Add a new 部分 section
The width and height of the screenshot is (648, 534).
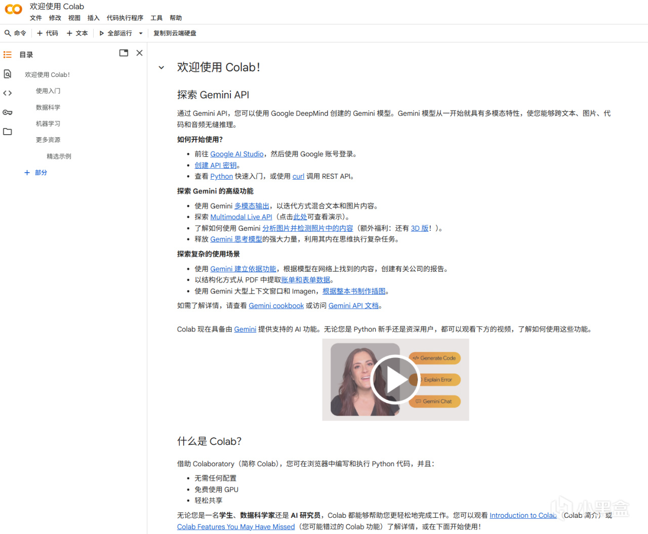coord(35,173)
